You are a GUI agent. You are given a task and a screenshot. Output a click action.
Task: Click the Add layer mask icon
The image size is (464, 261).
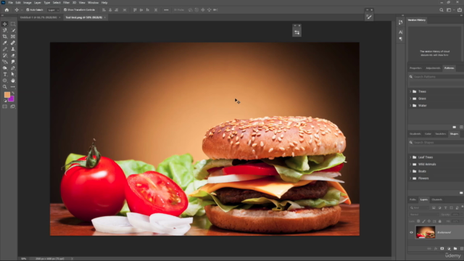(x=442, y=249)
